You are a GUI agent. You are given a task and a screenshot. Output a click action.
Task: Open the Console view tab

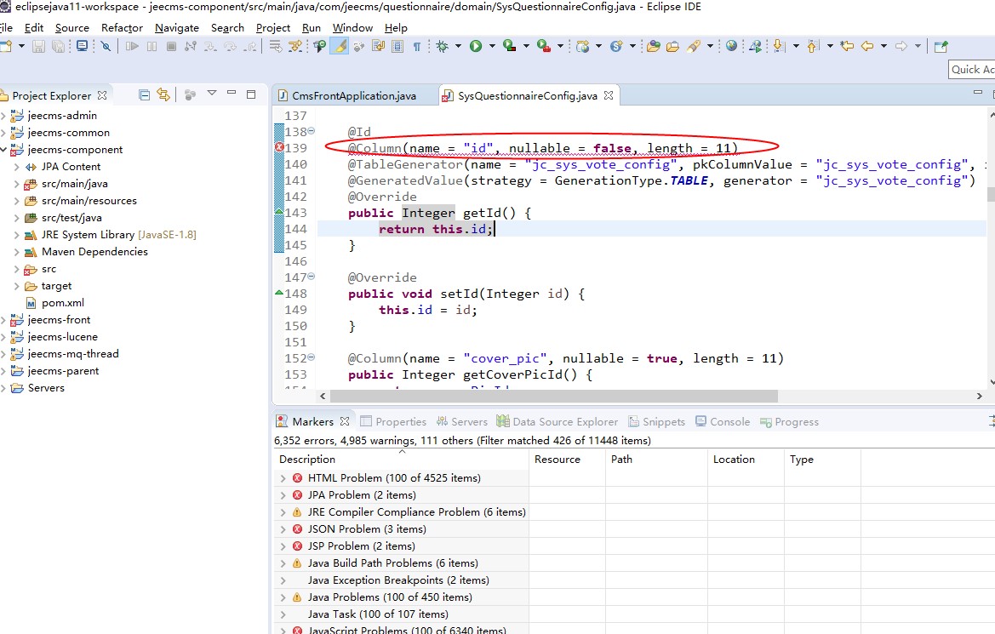click(729, 421)
